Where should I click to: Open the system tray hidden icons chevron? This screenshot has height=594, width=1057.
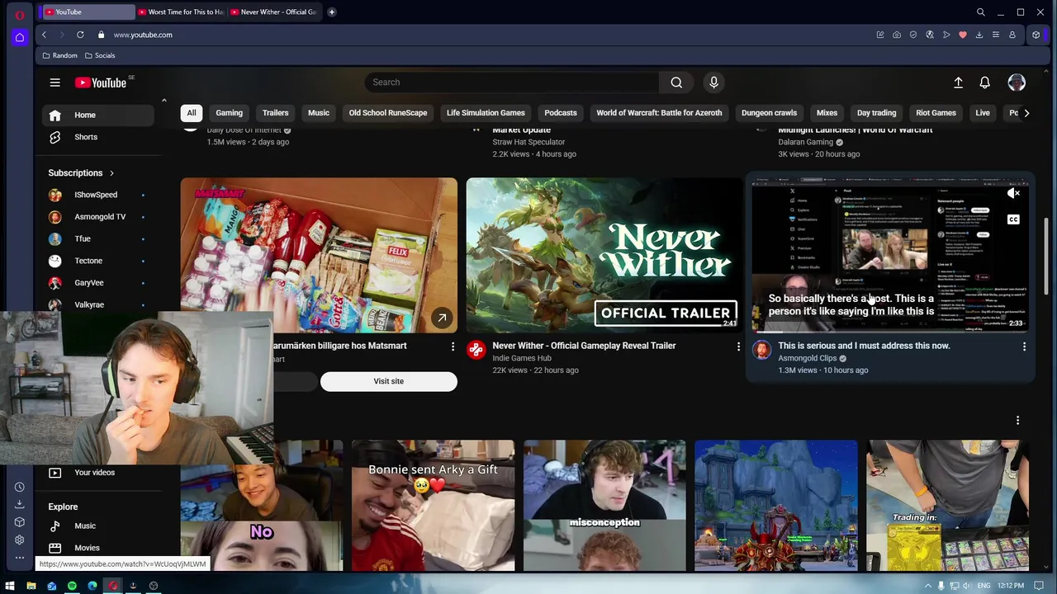[x=928, y=586]
